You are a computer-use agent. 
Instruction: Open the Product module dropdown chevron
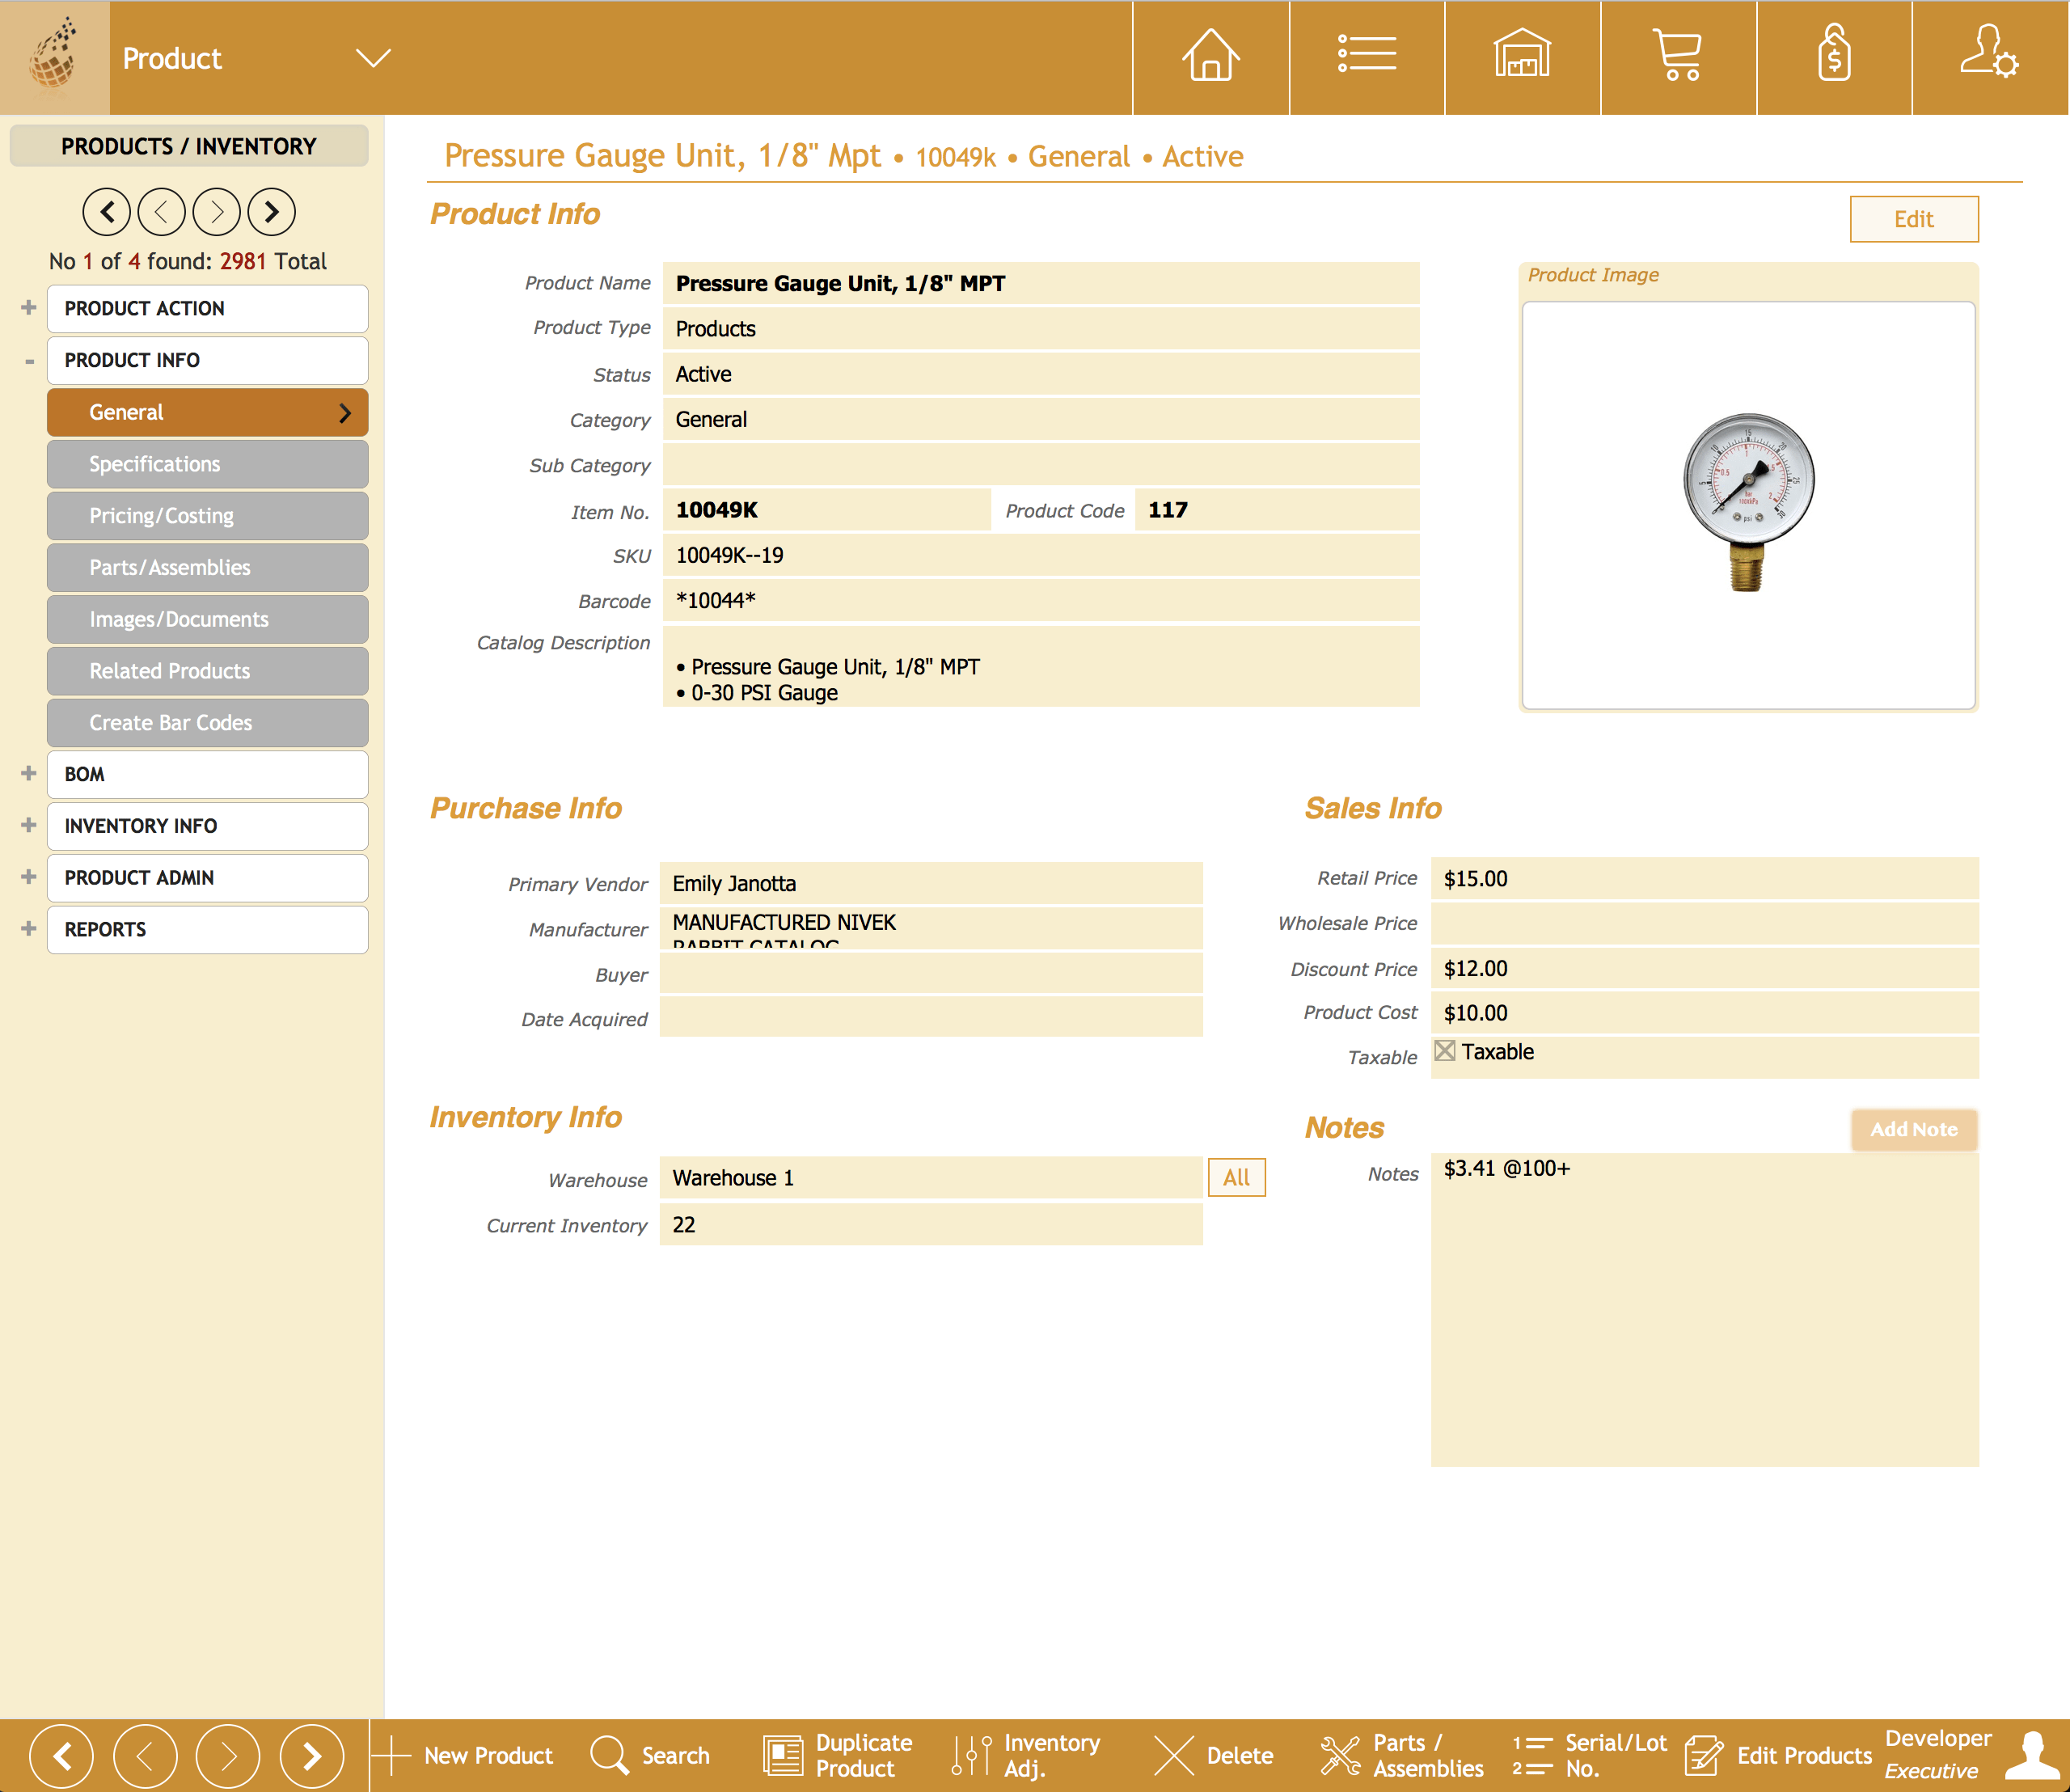pos(373,58)
